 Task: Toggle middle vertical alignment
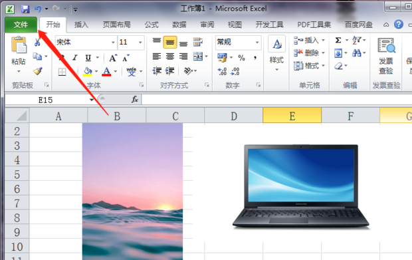(169, 42)
